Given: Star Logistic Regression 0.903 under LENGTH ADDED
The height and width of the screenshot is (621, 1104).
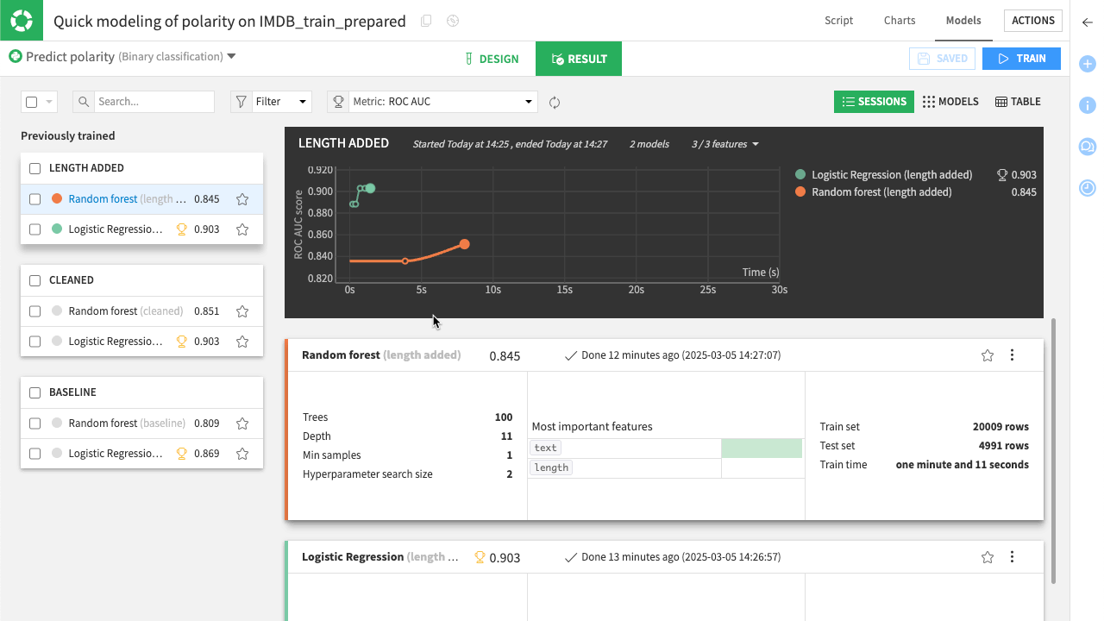Looking at the screenshot, I should [242, 229].
